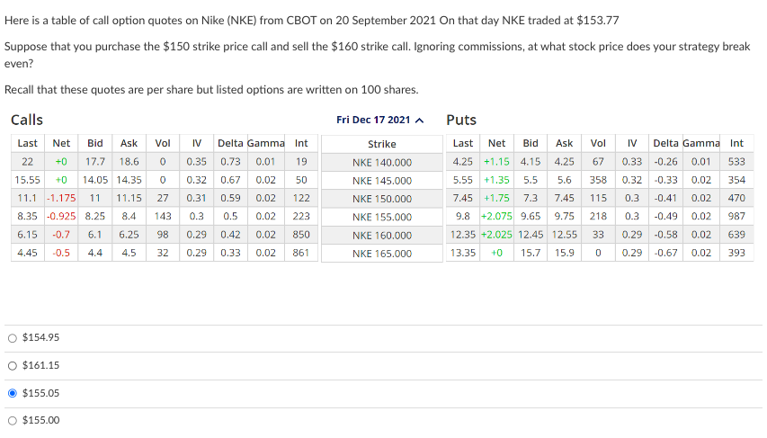Click put ask price 15.9
Image resolution: width=767 pixels, height=438 pixels.
click(564, 253)
